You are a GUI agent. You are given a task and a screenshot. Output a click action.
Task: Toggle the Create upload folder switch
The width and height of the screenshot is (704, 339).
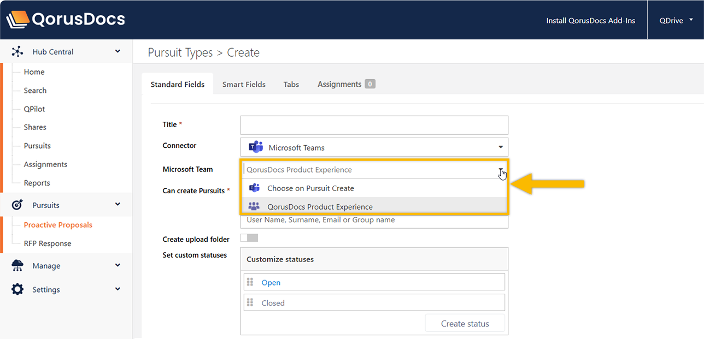coord(249,238)
